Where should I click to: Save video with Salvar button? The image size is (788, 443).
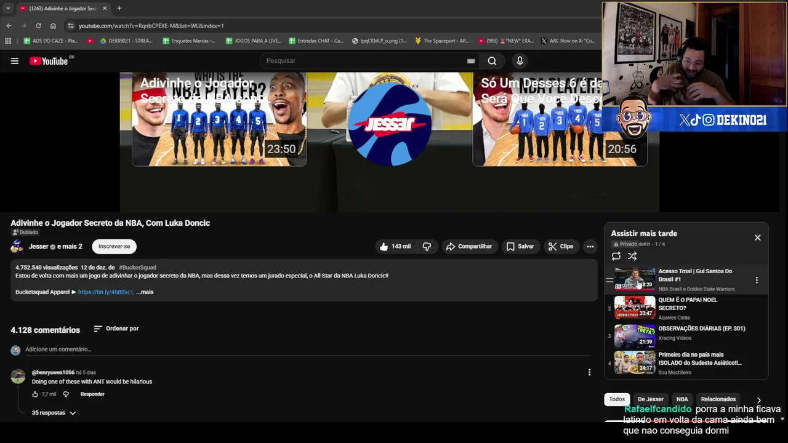pos(520,246)
